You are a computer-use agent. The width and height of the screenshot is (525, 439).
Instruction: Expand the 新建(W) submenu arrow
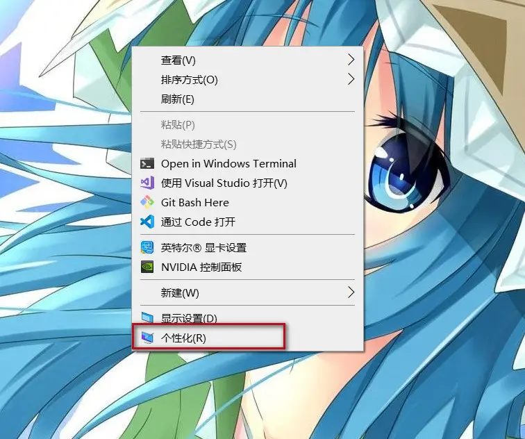(x=351, y=292)
